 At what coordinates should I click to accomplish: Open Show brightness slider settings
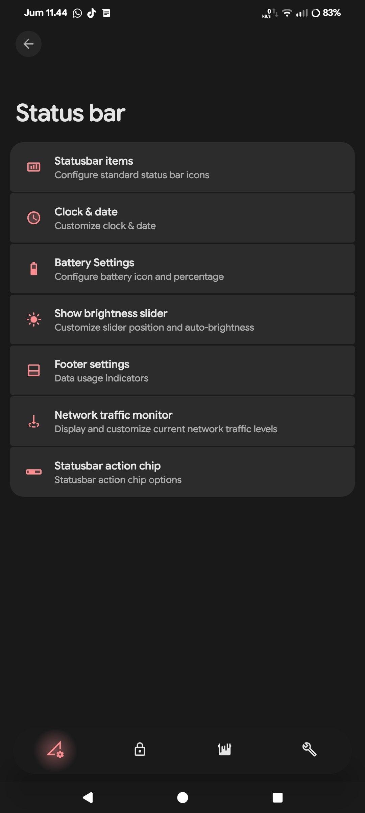coord(182,320)
